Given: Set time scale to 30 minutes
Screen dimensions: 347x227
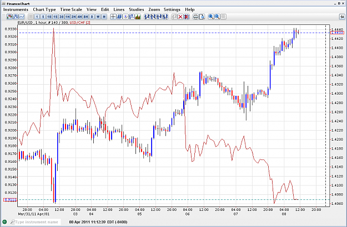Looking at the screenshot, I should coord(61,17).
